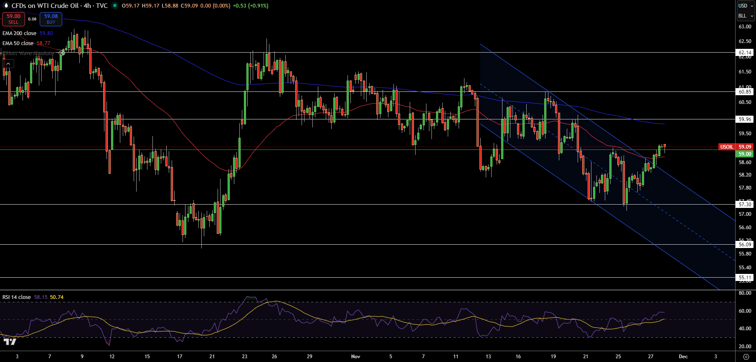
Task: Click the 20.00 level on RSI scale
Action: (x=745, y=347)
